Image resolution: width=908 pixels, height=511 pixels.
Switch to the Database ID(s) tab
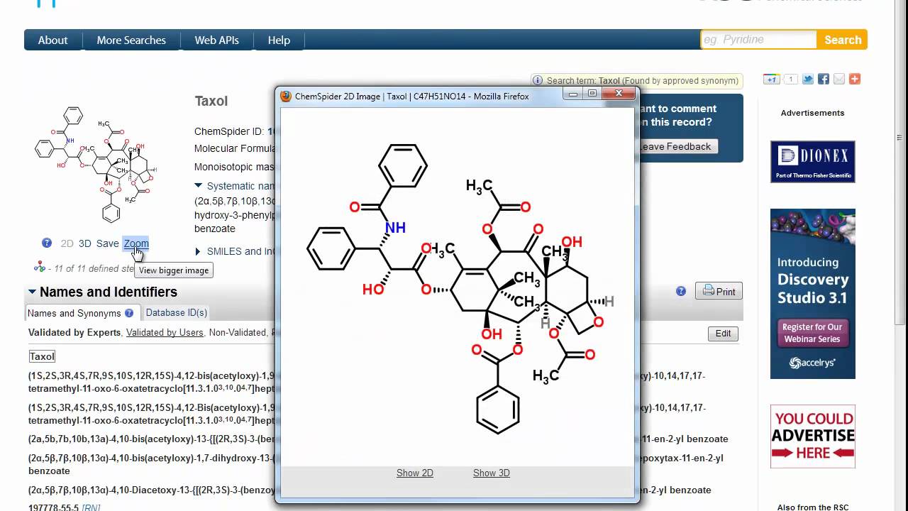click(177, 313)
